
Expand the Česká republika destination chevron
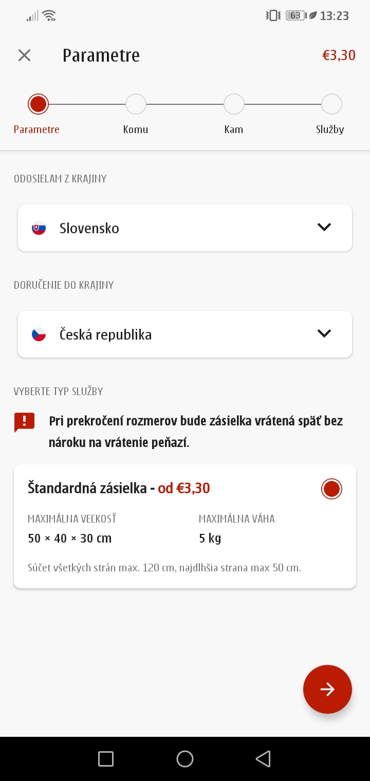(x=324, y=333)
